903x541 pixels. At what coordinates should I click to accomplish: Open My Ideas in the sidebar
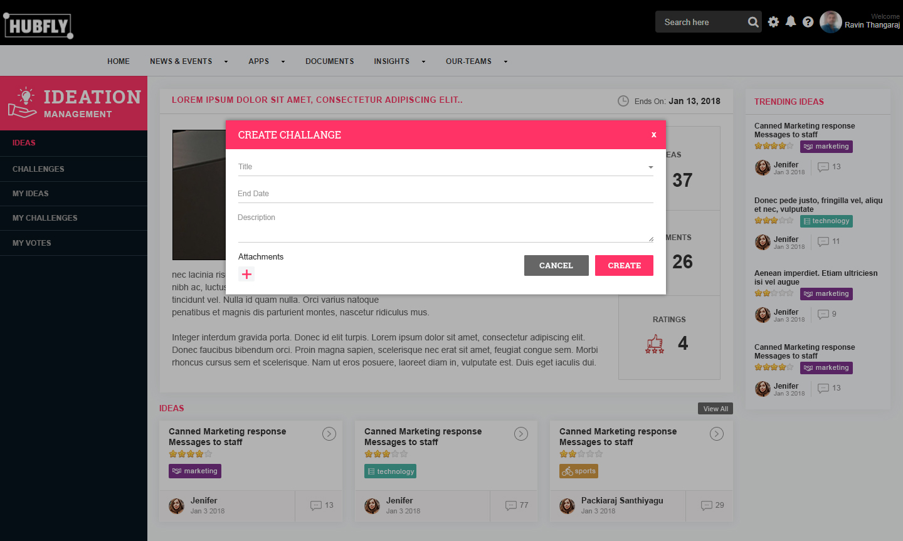tap(73, 194)
